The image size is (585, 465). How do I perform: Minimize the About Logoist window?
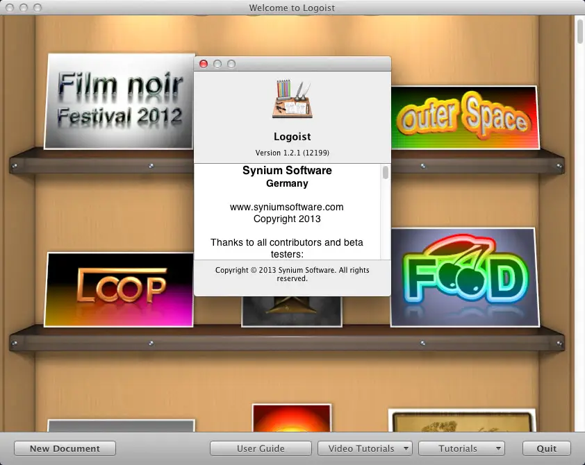point(217,64)
